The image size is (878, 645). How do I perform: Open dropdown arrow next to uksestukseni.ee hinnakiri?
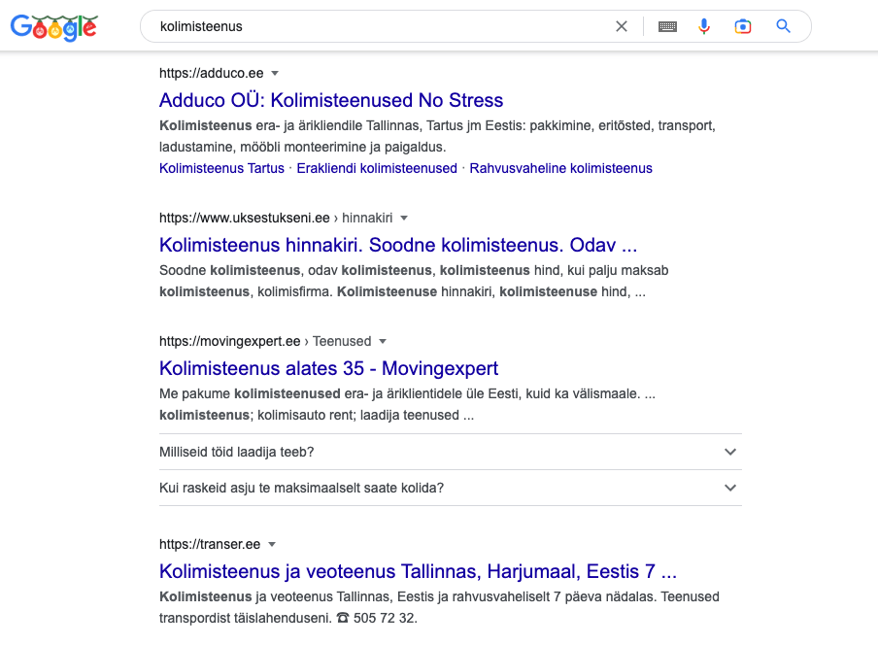click(x=404, y=219)
